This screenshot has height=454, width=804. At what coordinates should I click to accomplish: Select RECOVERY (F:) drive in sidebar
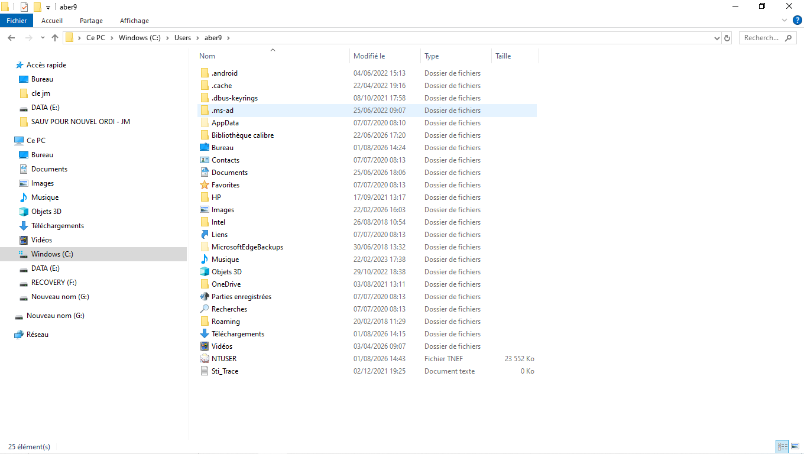tap(54, 283)
